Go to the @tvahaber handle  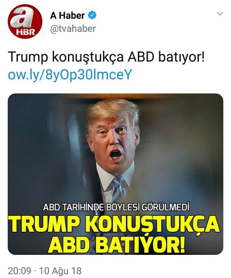click(73, 29)
